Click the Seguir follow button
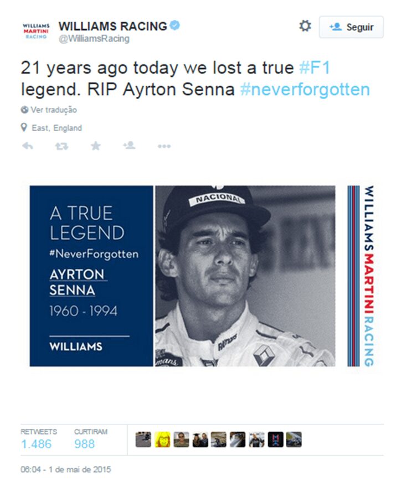 (x=351, y=27)
